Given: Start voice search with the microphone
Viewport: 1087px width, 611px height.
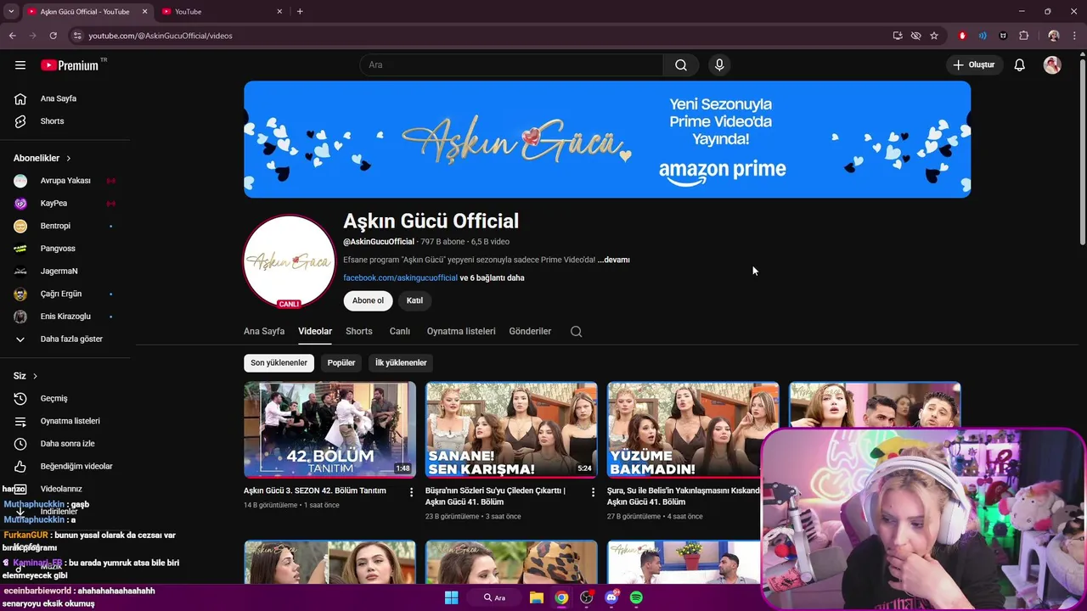Looking at the screenshot, I should pos(719,65).
